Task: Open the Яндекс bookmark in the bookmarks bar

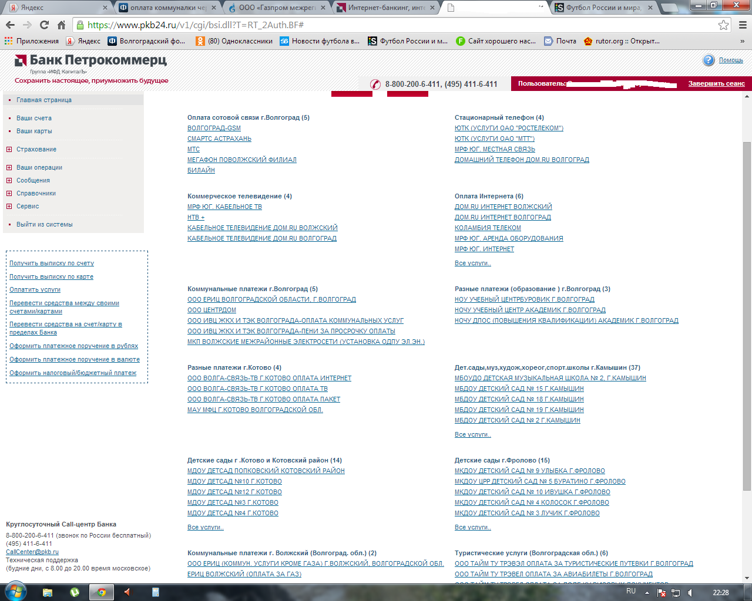Action: coord(83,41)
